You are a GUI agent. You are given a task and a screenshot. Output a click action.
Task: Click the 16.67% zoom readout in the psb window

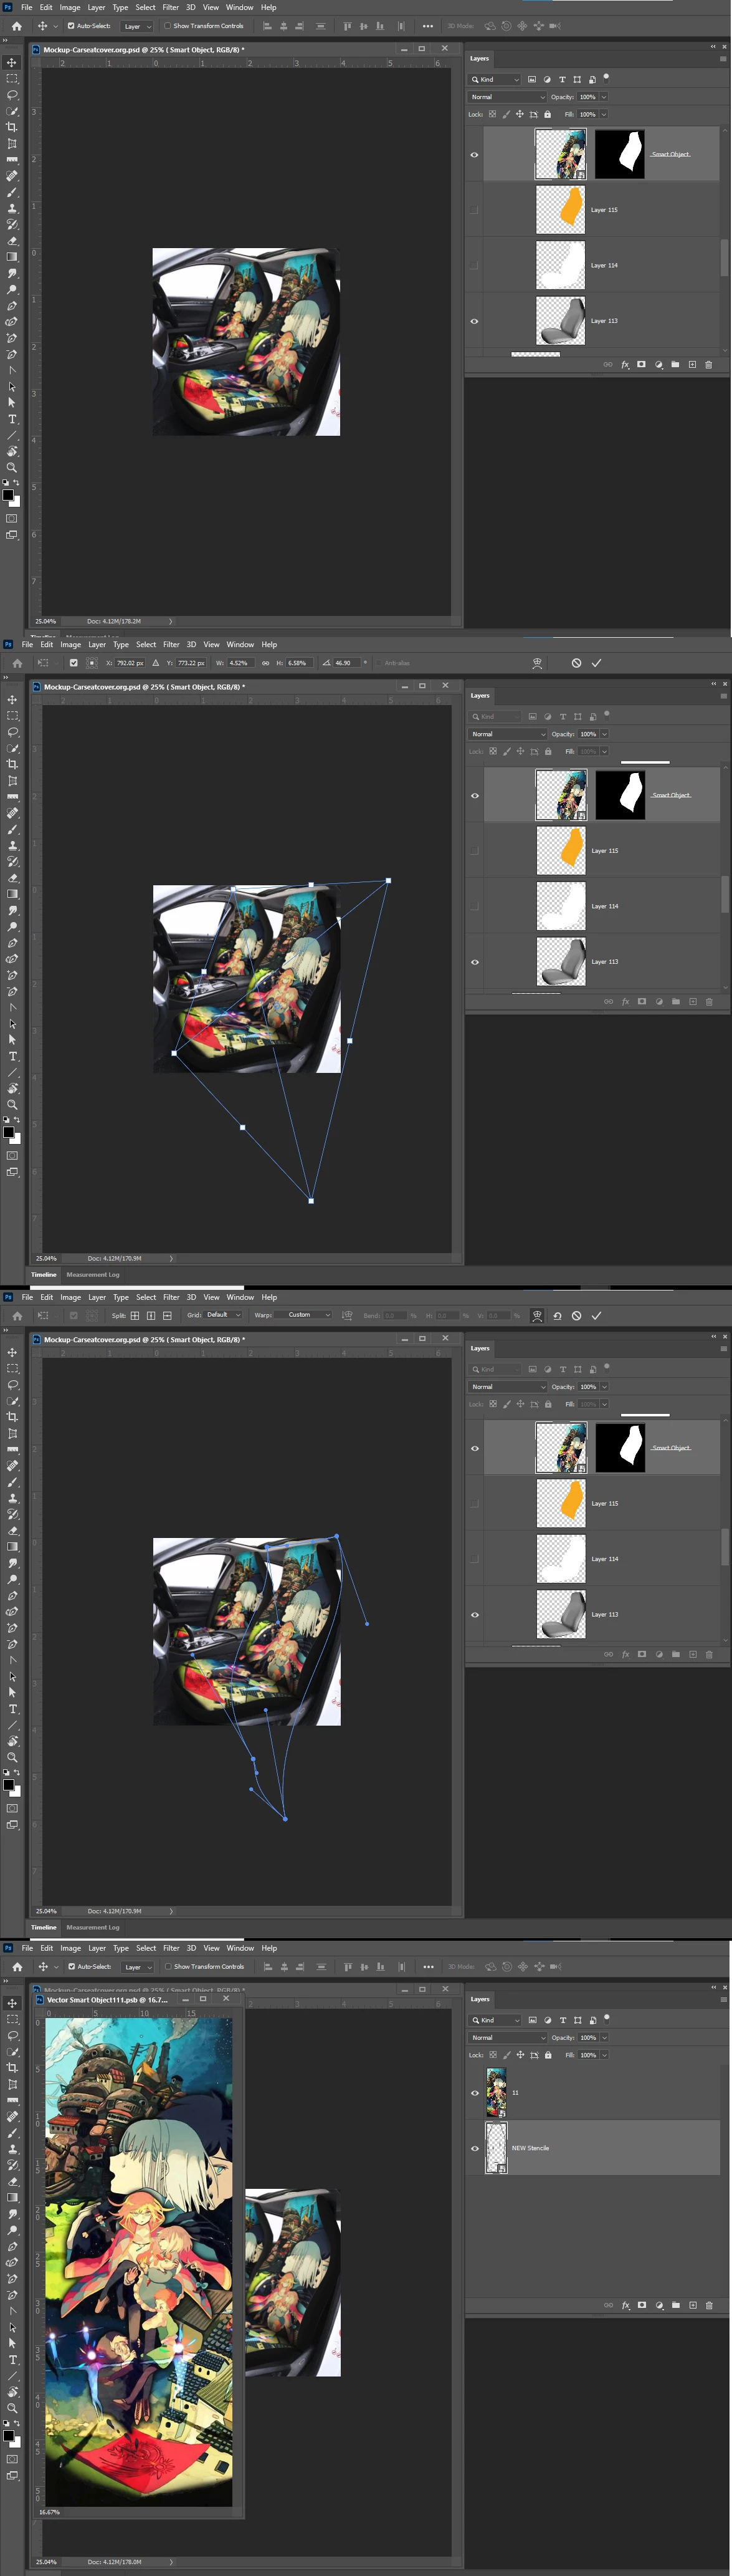(x=49, y=2512)
